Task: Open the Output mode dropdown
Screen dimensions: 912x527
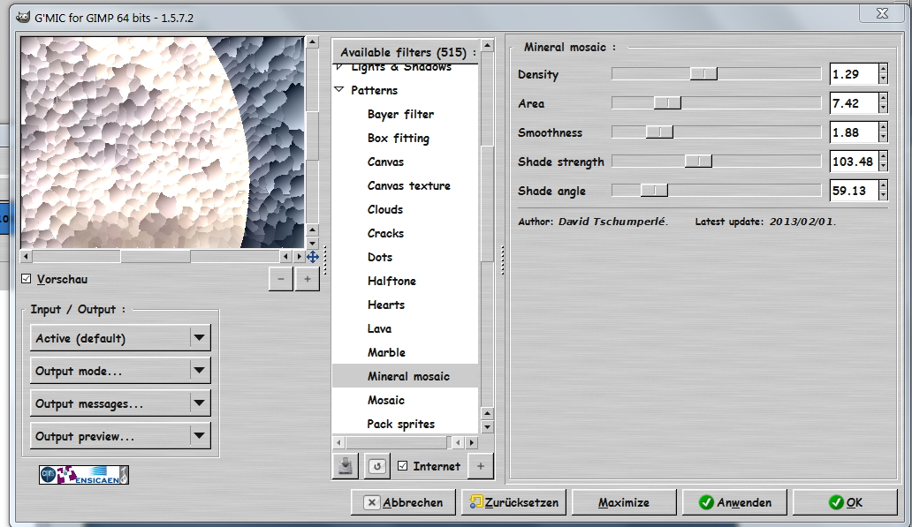Action: (x=121, y=371)
